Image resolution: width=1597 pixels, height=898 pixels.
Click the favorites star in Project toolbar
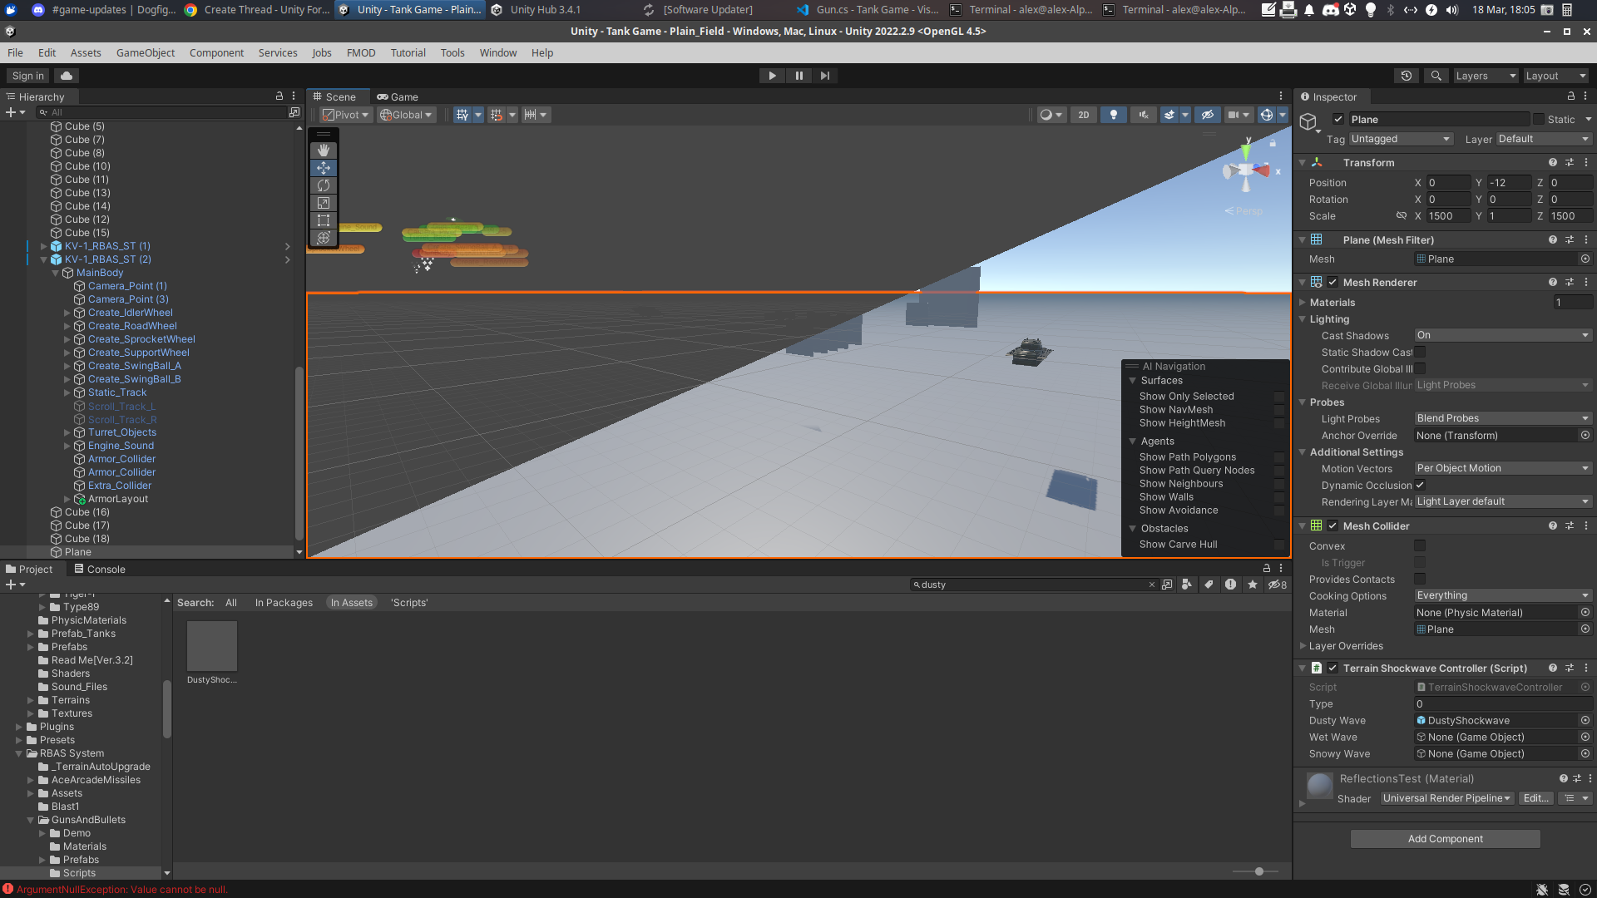(1252, 585)
